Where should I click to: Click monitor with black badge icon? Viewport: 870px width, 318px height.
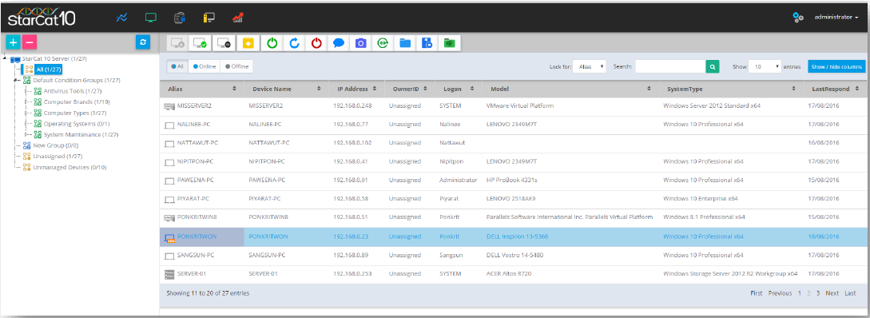point(224,42)
